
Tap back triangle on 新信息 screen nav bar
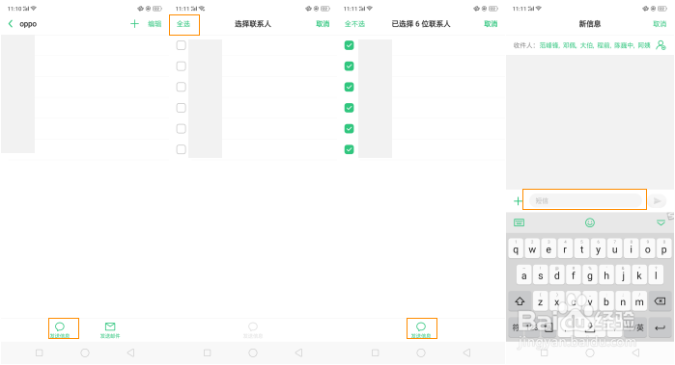point(635,352)
